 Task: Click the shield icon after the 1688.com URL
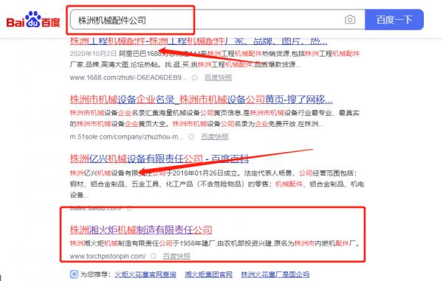(195, 78)
